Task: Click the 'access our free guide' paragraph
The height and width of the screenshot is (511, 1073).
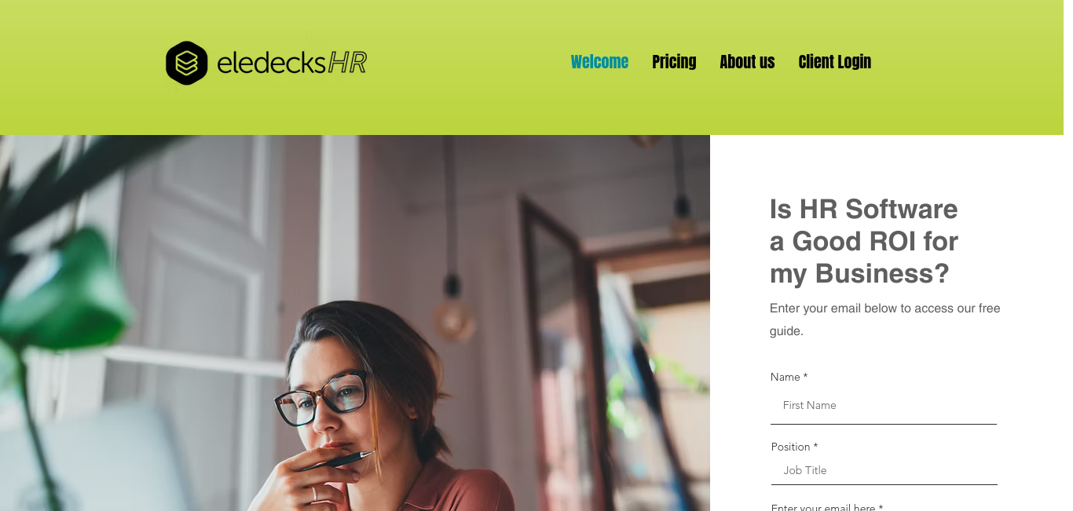Action: [884, 319]
